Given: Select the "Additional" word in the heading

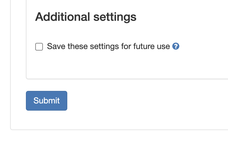Looking at the screenshot, I should pos(62,17).
